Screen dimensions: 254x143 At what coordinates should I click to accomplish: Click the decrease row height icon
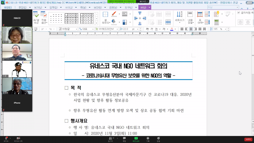pos(208,22)
